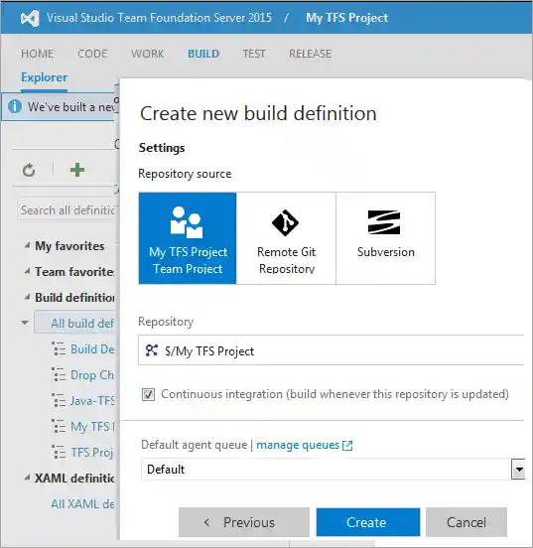The height and width of the screenshot is (548, 533).
Task: Click the Previous button
Action: click(244, 522)
